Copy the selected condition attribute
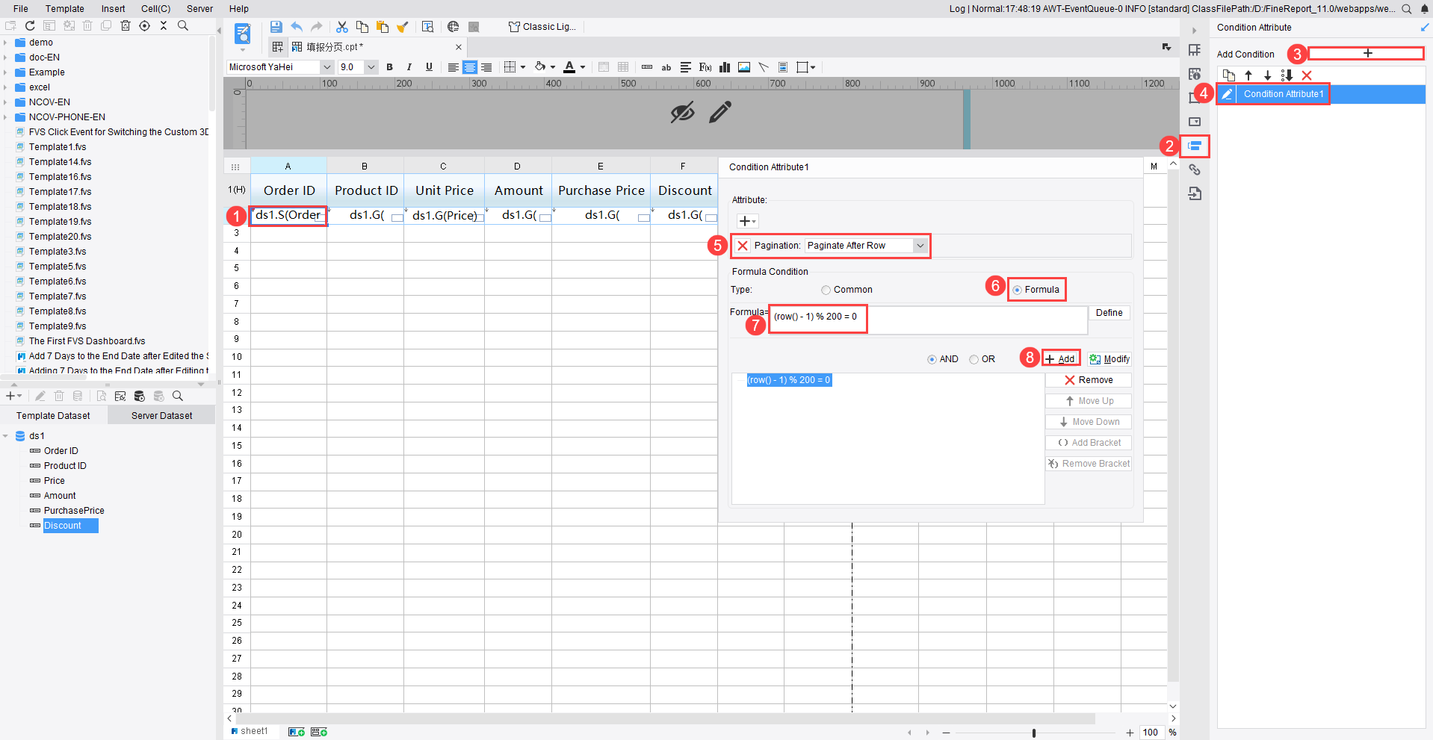 [1229, 75]
